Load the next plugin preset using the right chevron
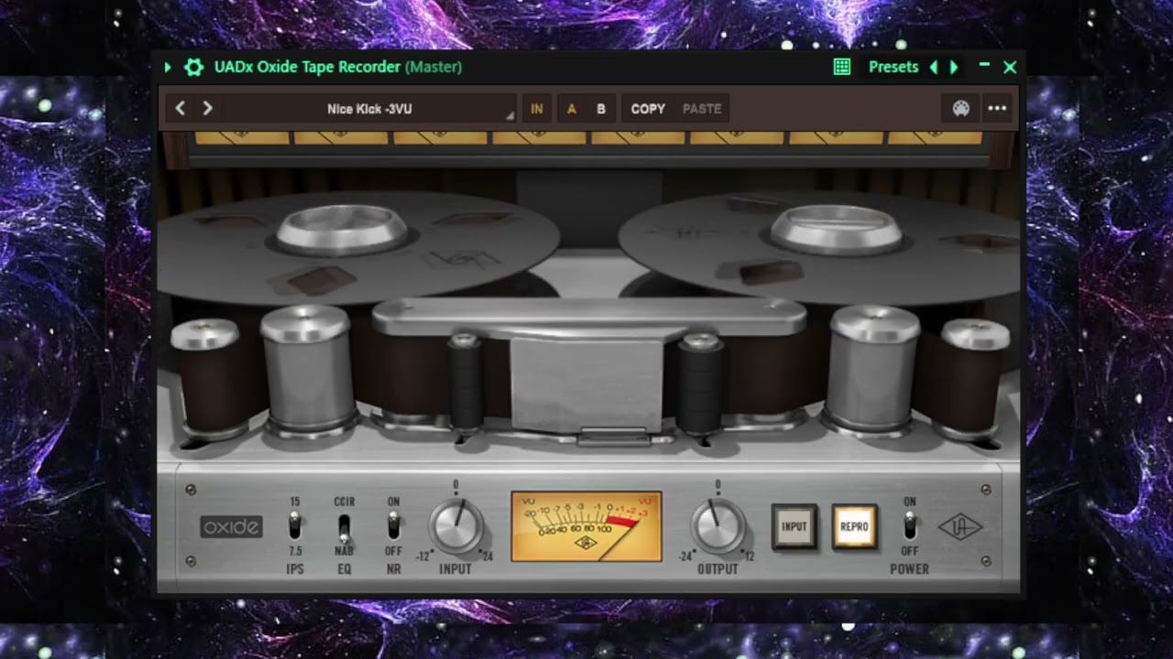The width and height of the screenshot is (1173, 659). [208, 108]
